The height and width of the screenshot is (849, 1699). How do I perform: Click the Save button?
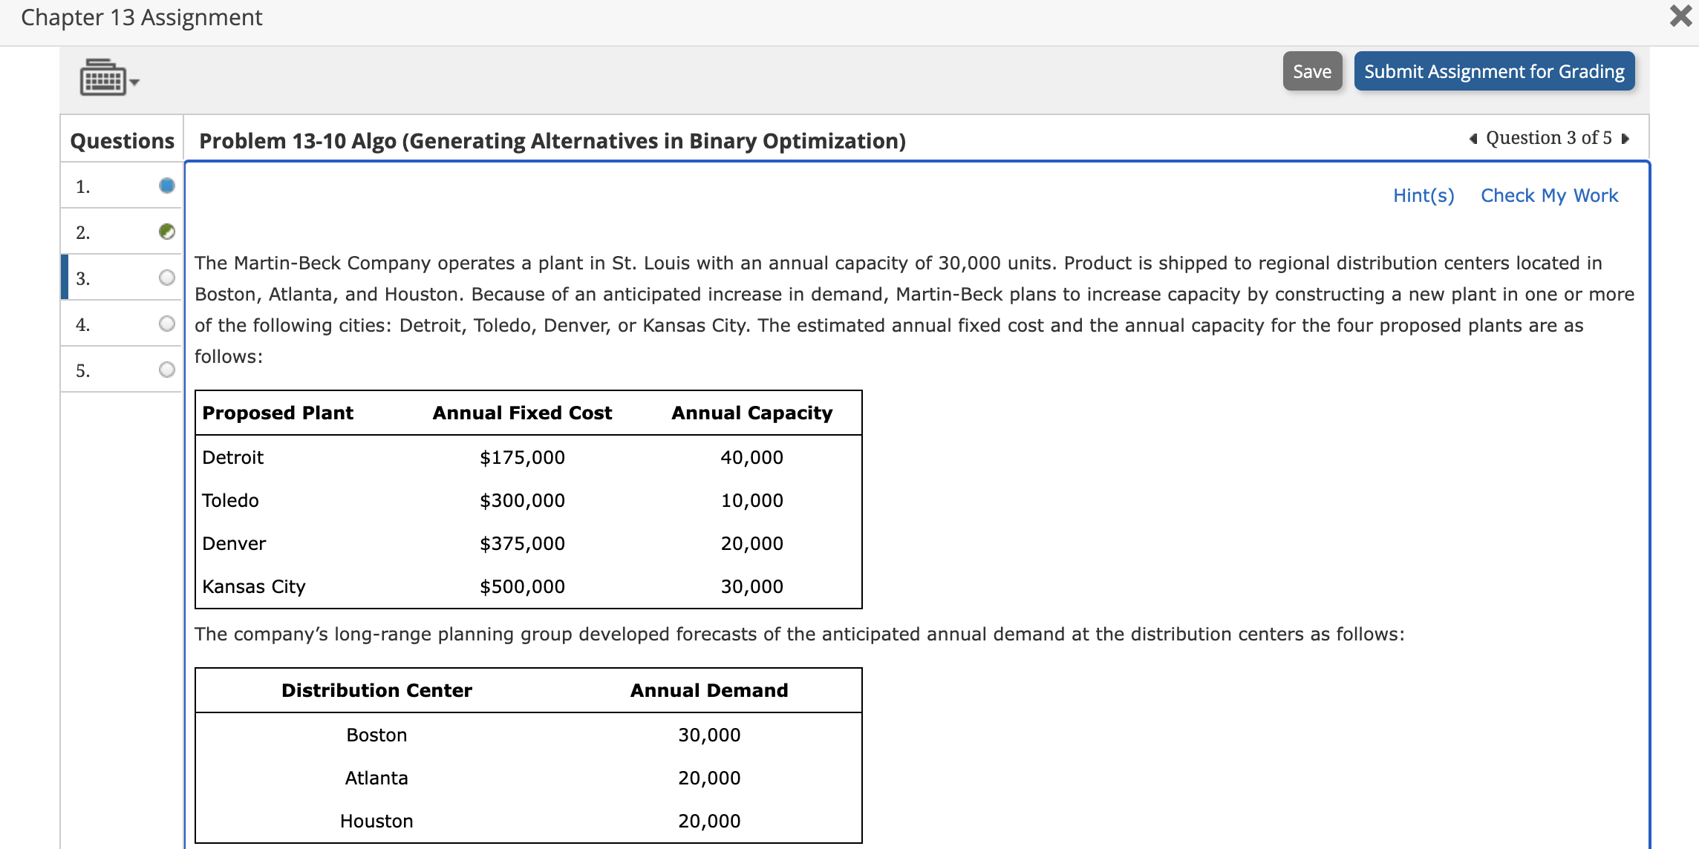point(1311,71)
